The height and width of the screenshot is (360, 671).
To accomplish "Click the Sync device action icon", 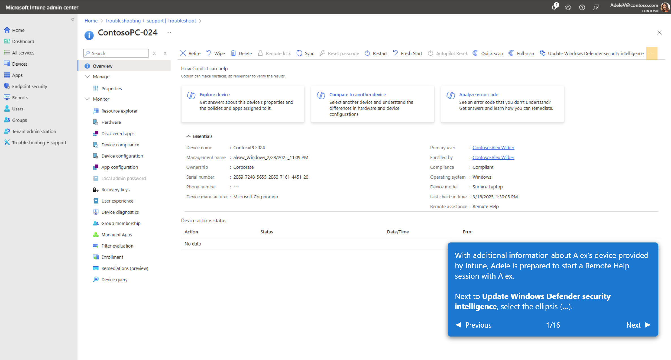I will tap(299, 53).
